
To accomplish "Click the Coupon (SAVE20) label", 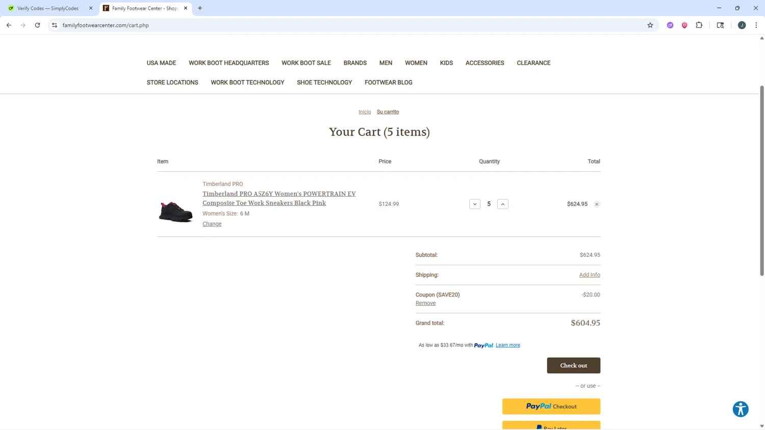I will pyautogui.click(x=438, y=295).
